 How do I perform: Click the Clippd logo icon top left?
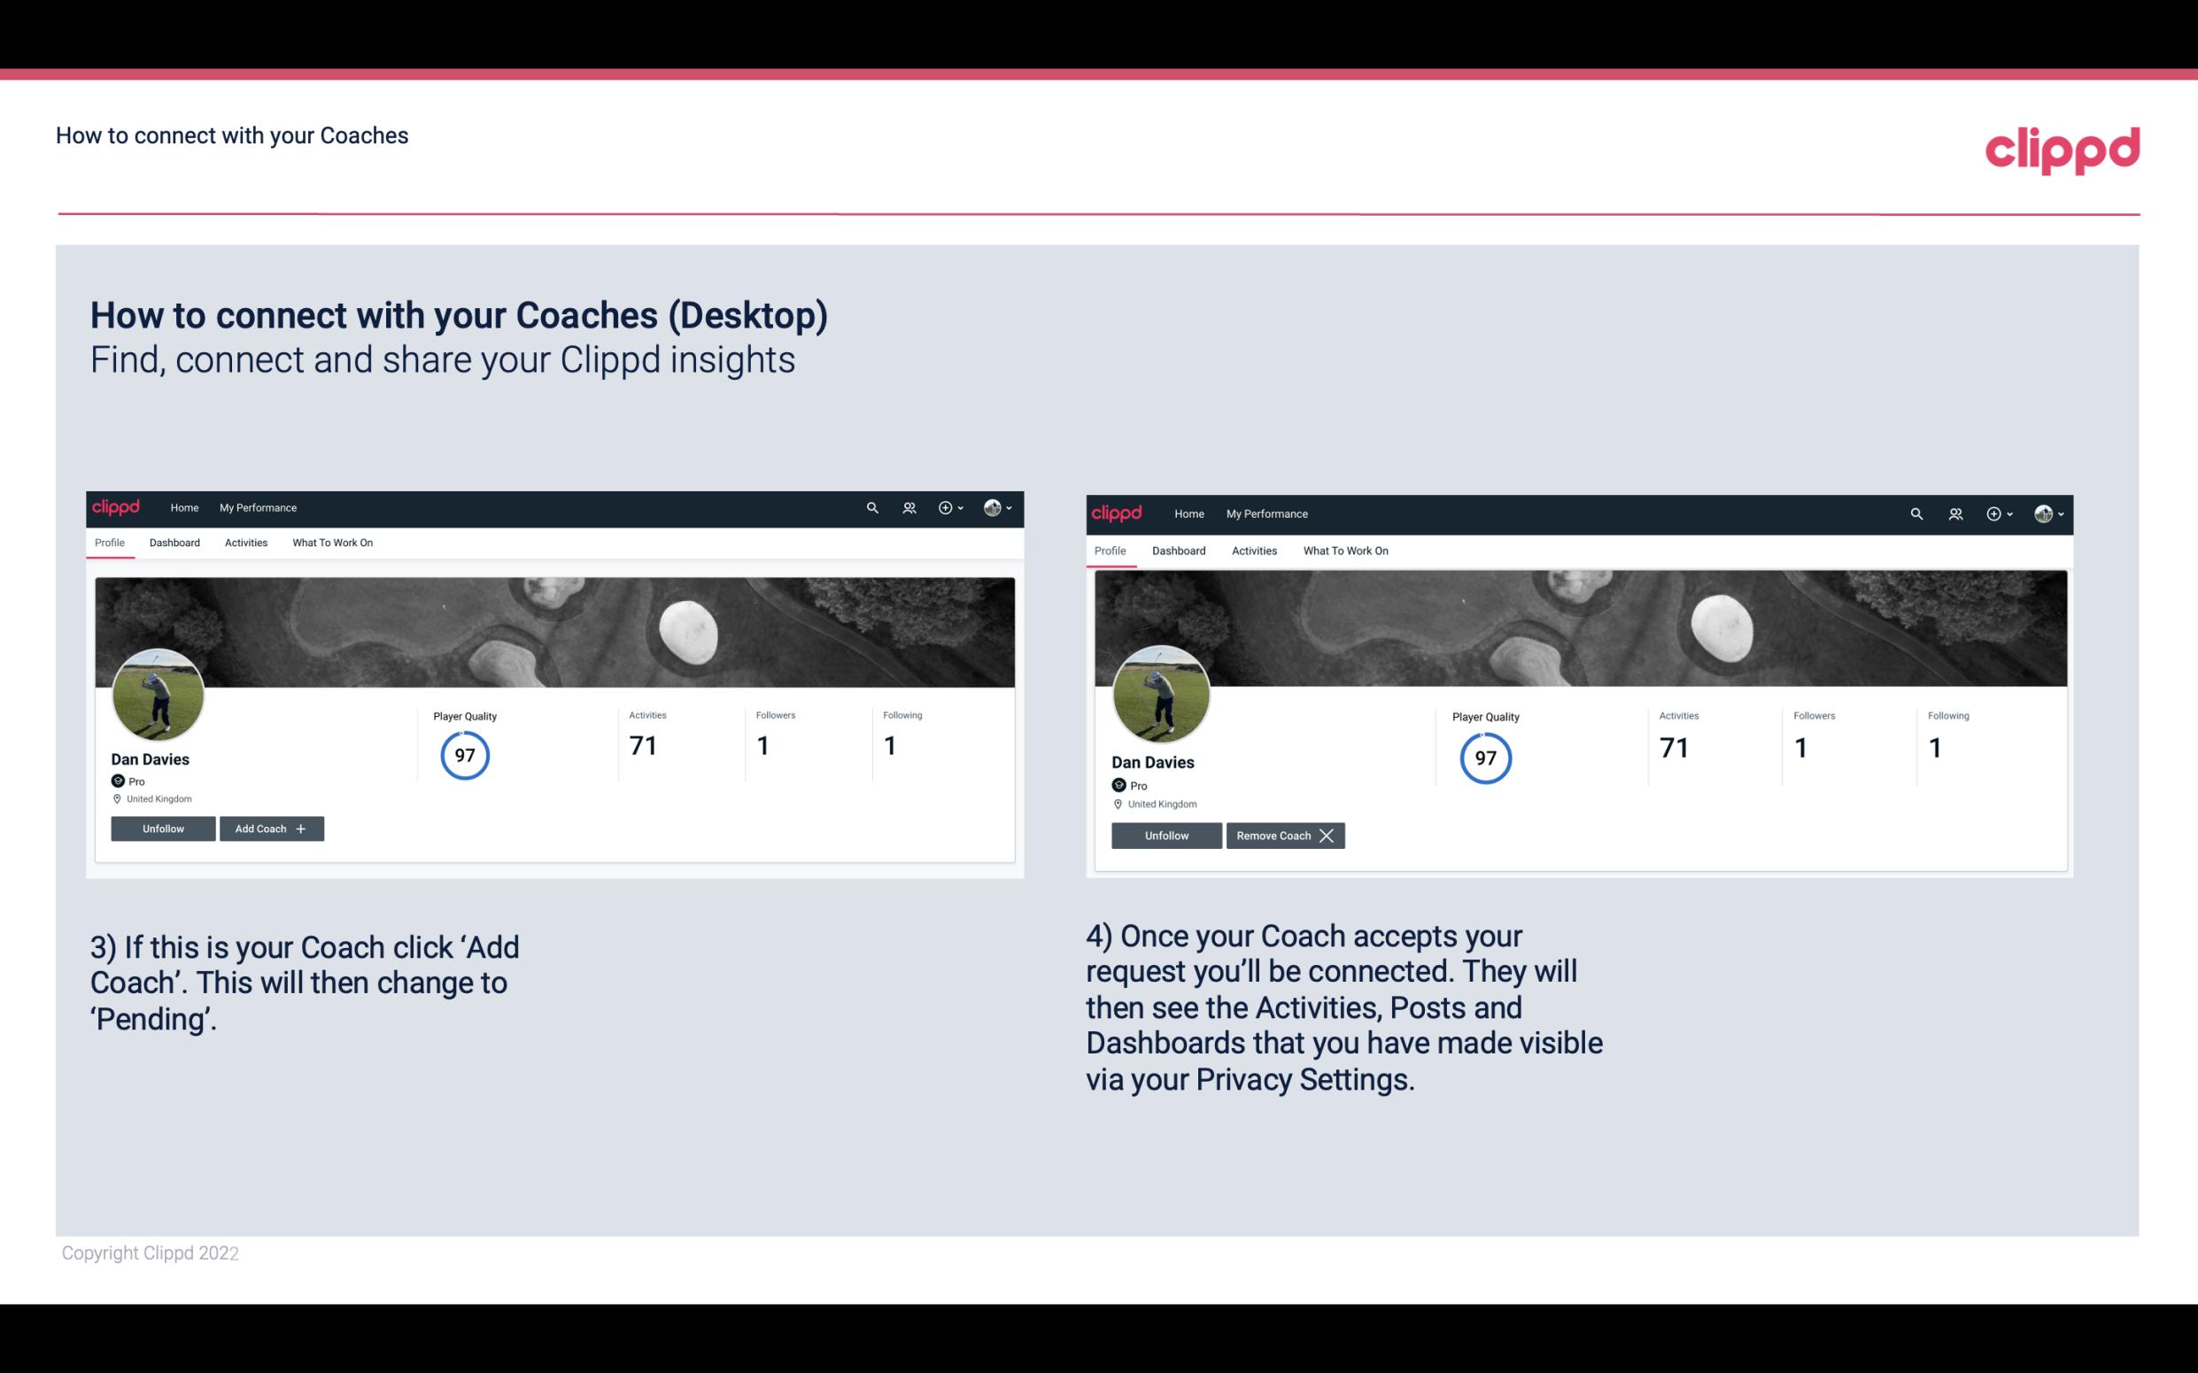pyautogui.click(x=120, y=506)
